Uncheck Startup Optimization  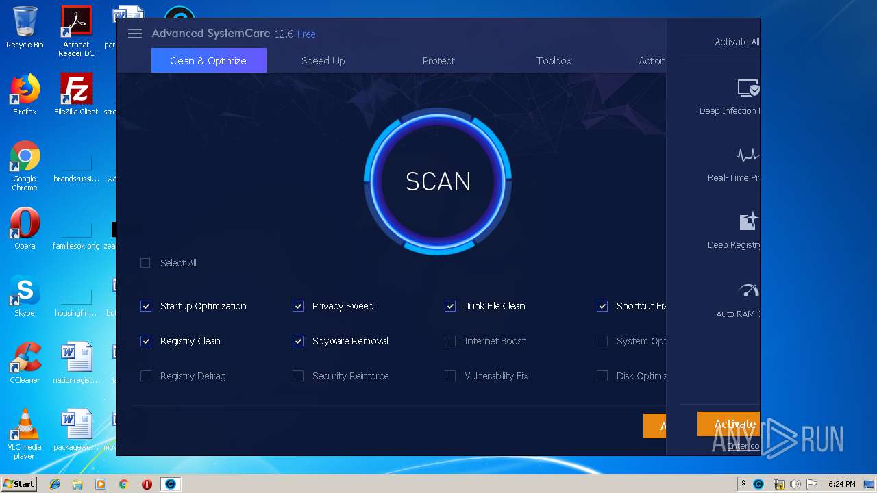146,306
